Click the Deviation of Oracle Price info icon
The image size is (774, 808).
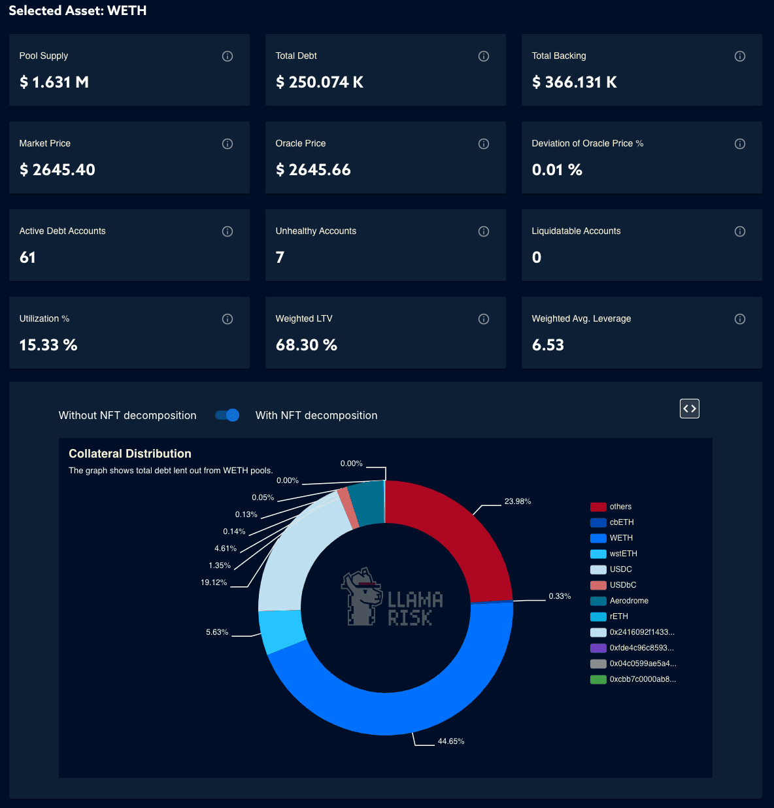pos(740,144)
